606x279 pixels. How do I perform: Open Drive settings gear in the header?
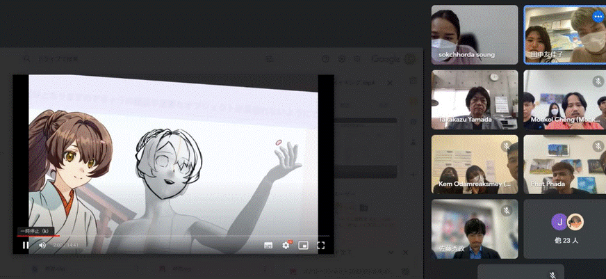coord(342,59)
